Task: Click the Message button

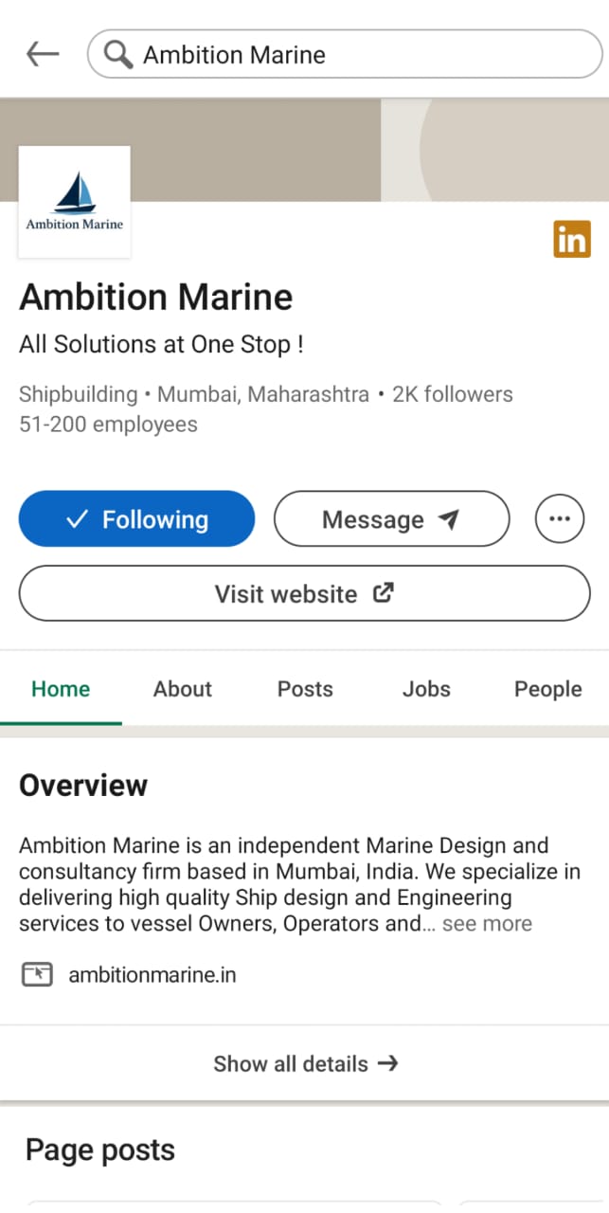Action: click(x=391, y=519)
